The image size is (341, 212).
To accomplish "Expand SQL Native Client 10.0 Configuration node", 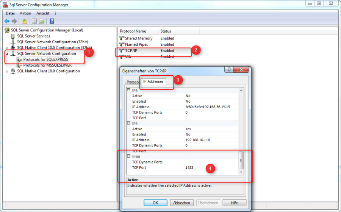I will 7,71.
